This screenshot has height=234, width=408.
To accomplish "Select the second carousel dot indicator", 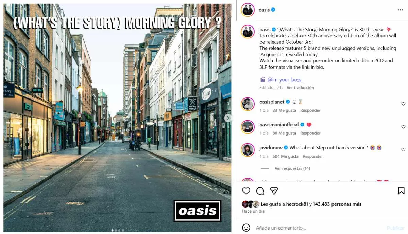I will 116,230.
